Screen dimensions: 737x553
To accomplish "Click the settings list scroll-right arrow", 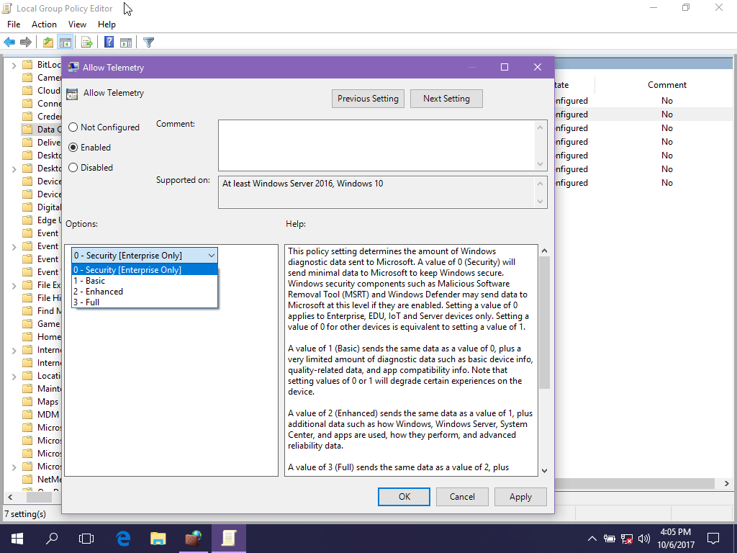I will tap(727, 483).
